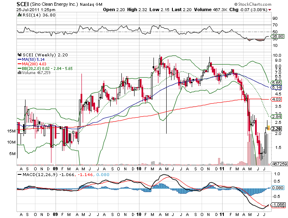Click the '09' year marker below price chart
Screen dimensions: 288x218
tap(55, 169)
